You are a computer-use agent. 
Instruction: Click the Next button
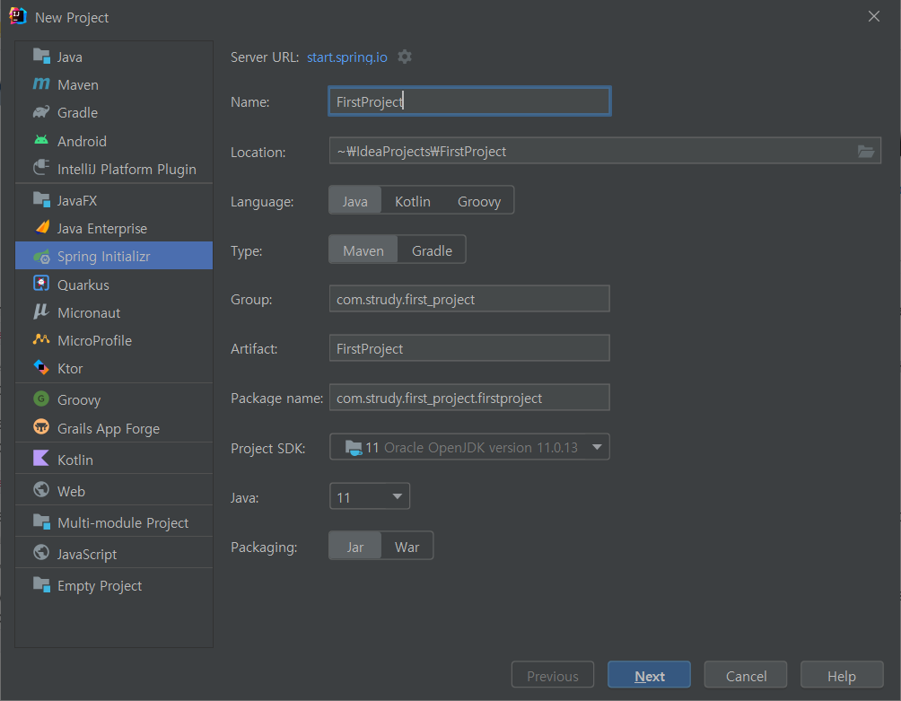[x=650, y=675]
